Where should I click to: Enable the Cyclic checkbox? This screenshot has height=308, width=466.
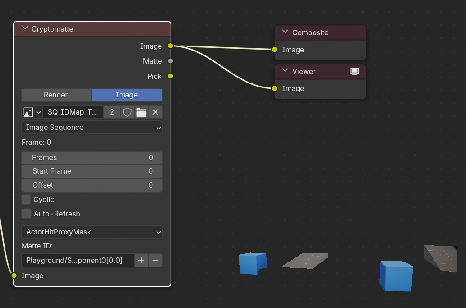(x=26, y=199)
